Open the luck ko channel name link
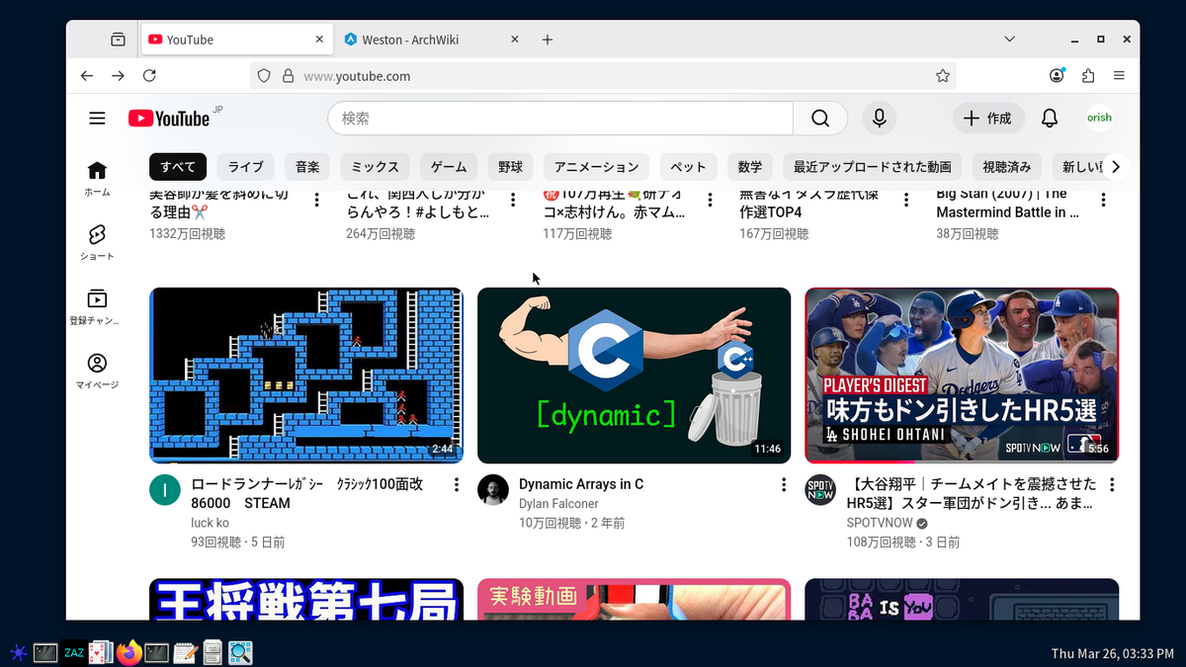The height and width of the screenshot is (667, 1186). coord(210,523)
